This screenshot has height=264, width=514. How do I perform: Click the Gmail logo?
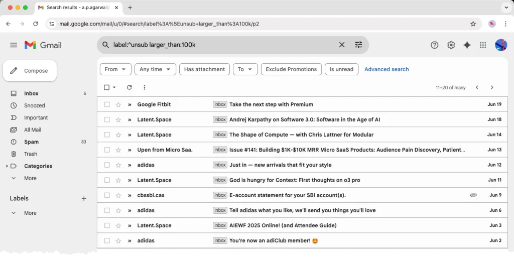coord(43,45)
